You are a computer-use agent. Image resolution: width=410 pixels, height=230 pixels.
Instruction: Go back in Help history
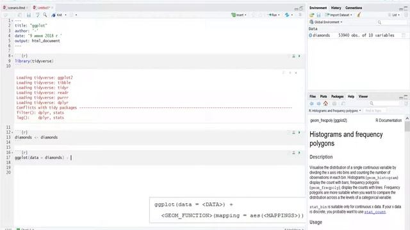(x=312, y=103)
